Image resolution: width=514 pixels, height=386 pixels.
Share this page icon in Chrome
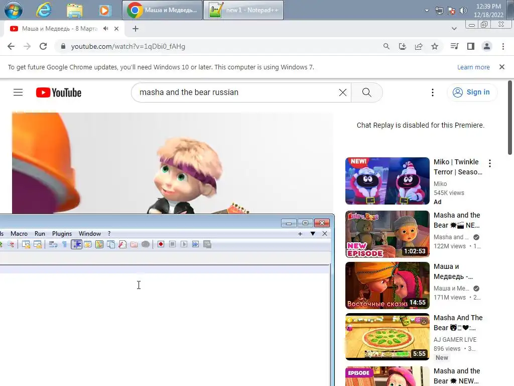click(x=419, y=46)
